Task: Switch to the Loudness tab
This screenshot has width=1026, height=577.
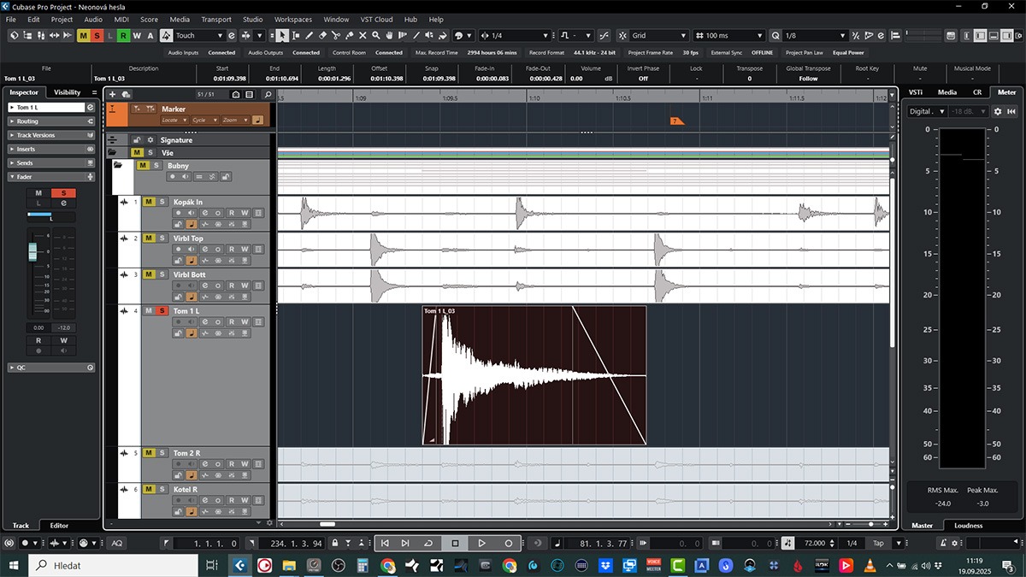Action: (x=968, y=526)
